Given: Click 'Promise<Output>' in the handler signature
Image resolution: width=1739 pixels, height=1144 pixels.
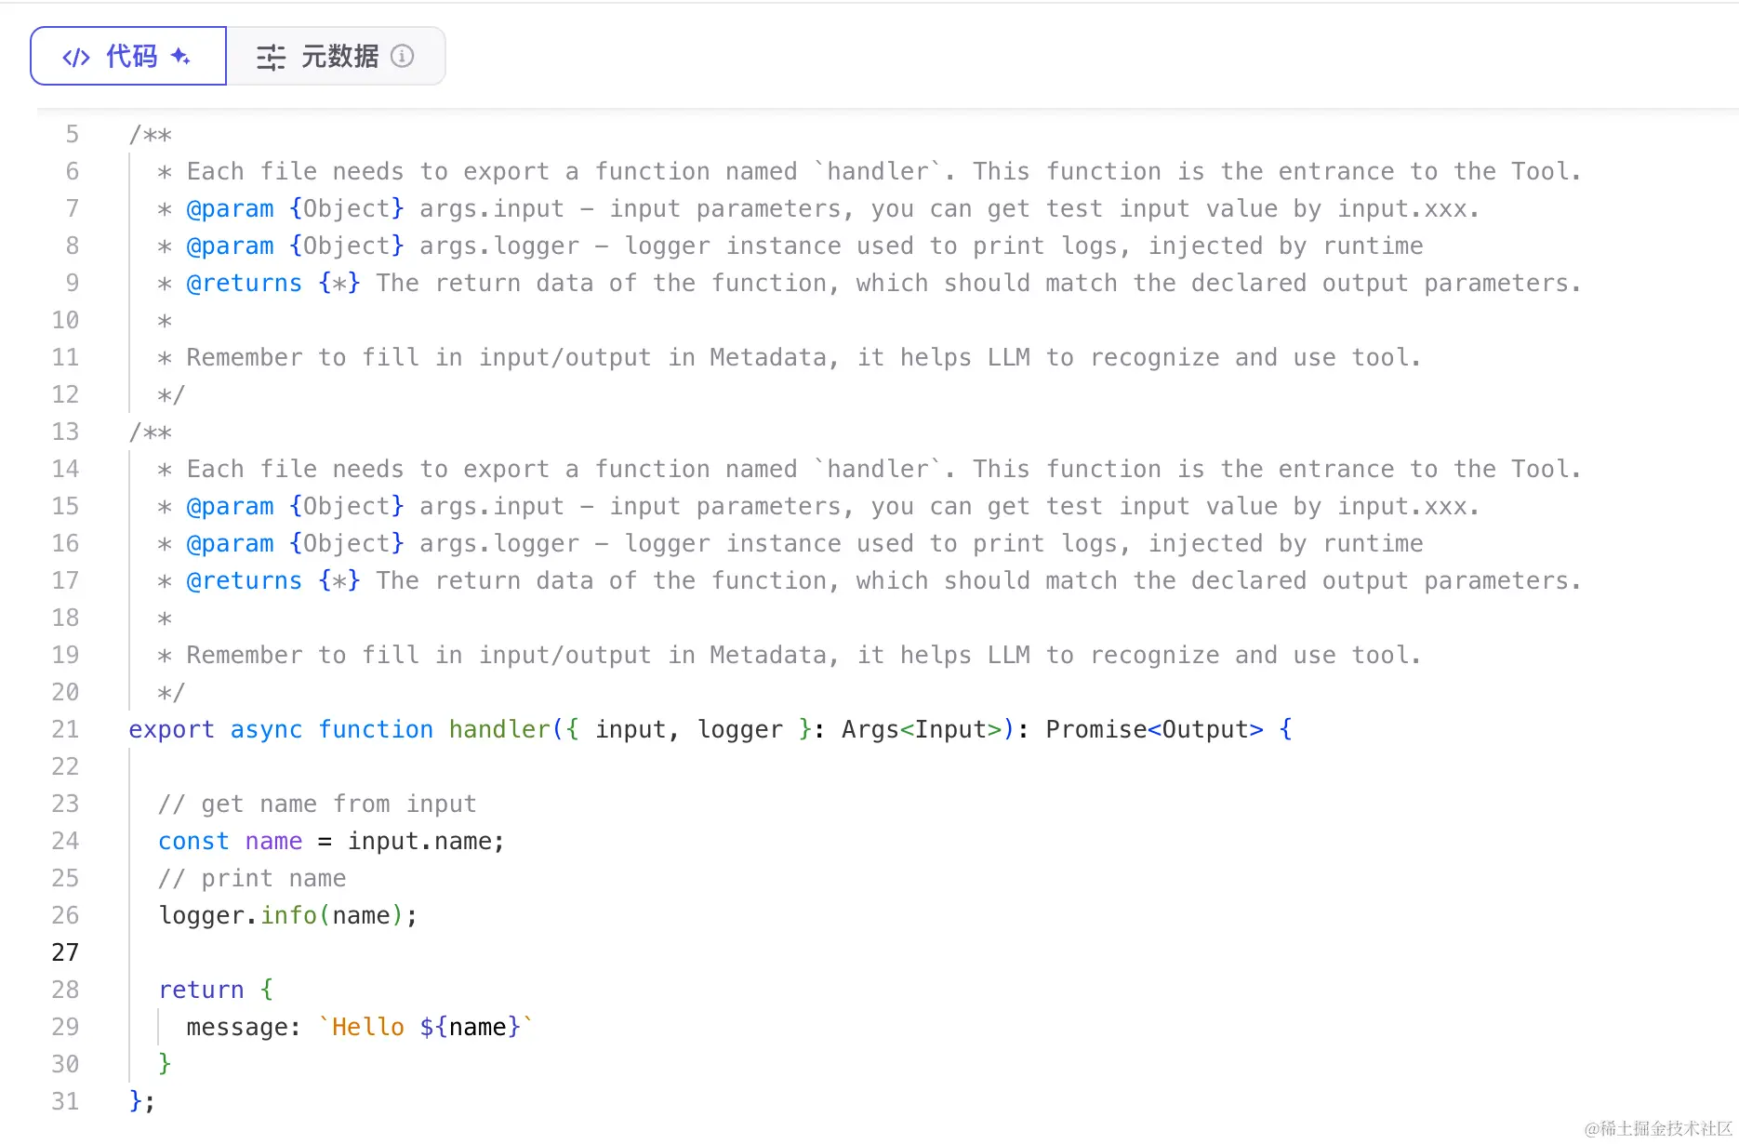Looking at the screenshot, I should [1154, 729].
